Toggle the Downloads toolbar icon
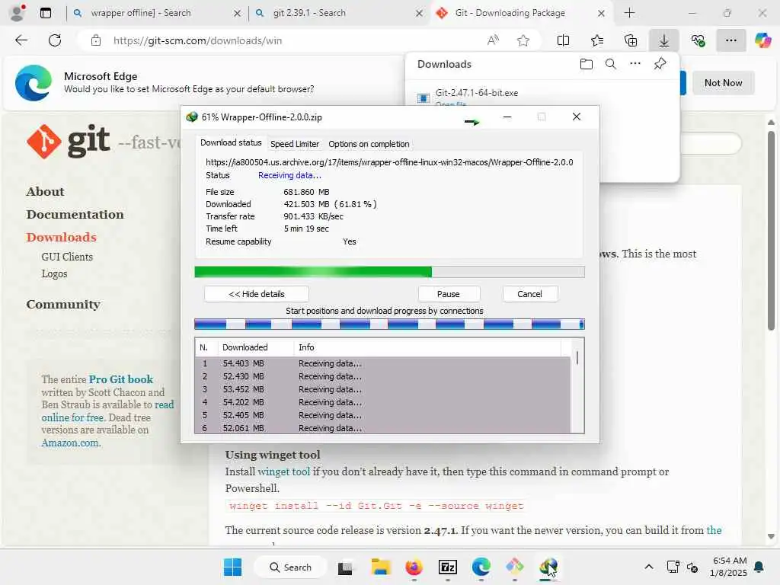This screenshot has height=585, width=780. [664, 40]
